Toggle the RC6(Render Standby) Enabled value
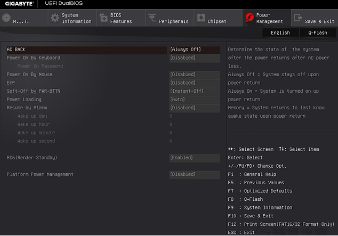 click(x=195, y=158)
